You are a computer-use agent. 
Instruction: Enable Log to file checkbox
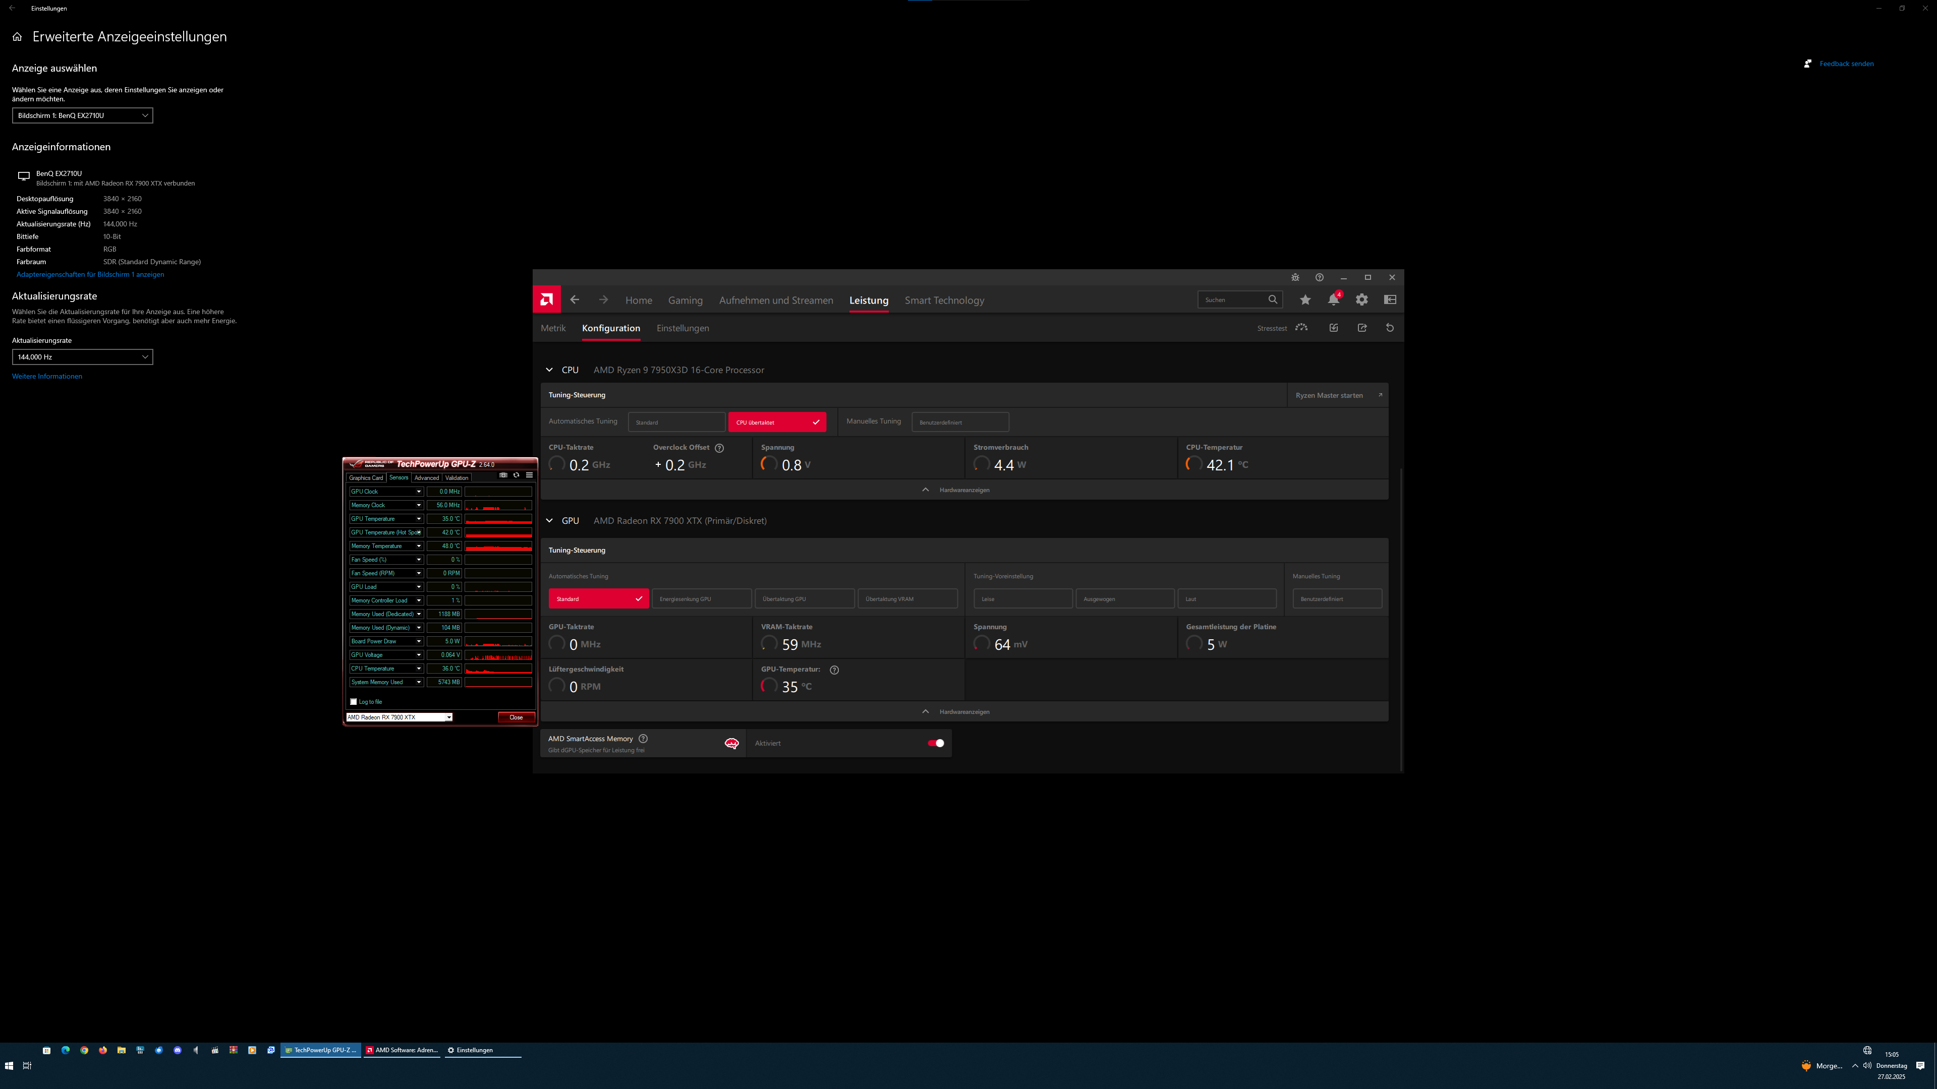[354, 702]
